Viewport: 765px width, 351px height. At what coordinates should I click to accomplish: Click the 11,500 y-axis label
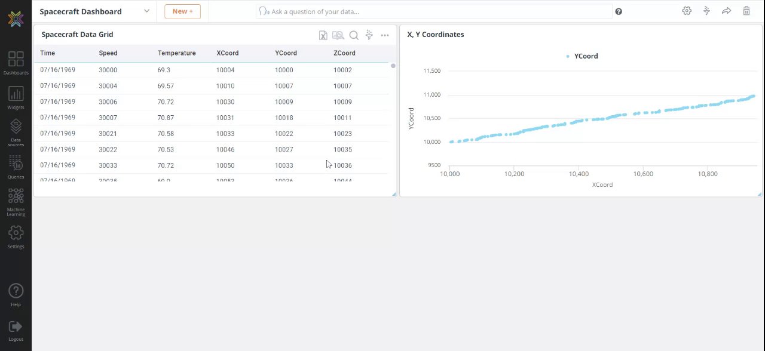tap(432, 71)
